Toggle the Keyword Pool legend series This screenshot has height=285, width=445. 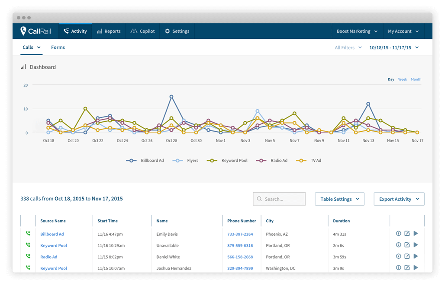pyautogui.click(x=227, y=161)
